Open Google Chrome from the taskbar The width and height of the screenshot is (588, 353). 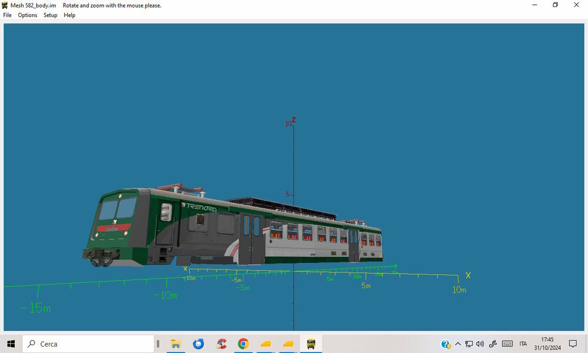click(x=243, y=344)
